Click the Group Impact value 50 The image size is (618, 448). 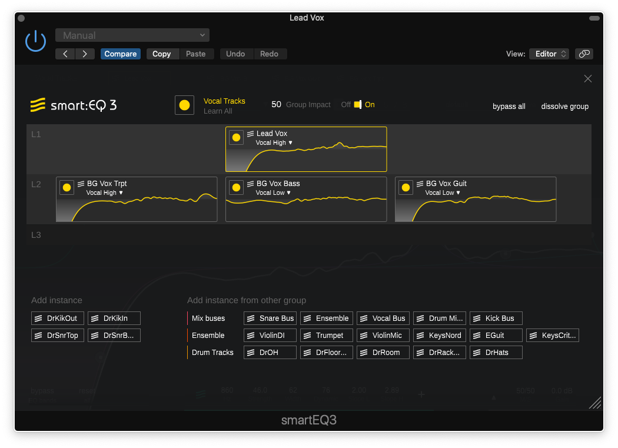coord(276,104)
